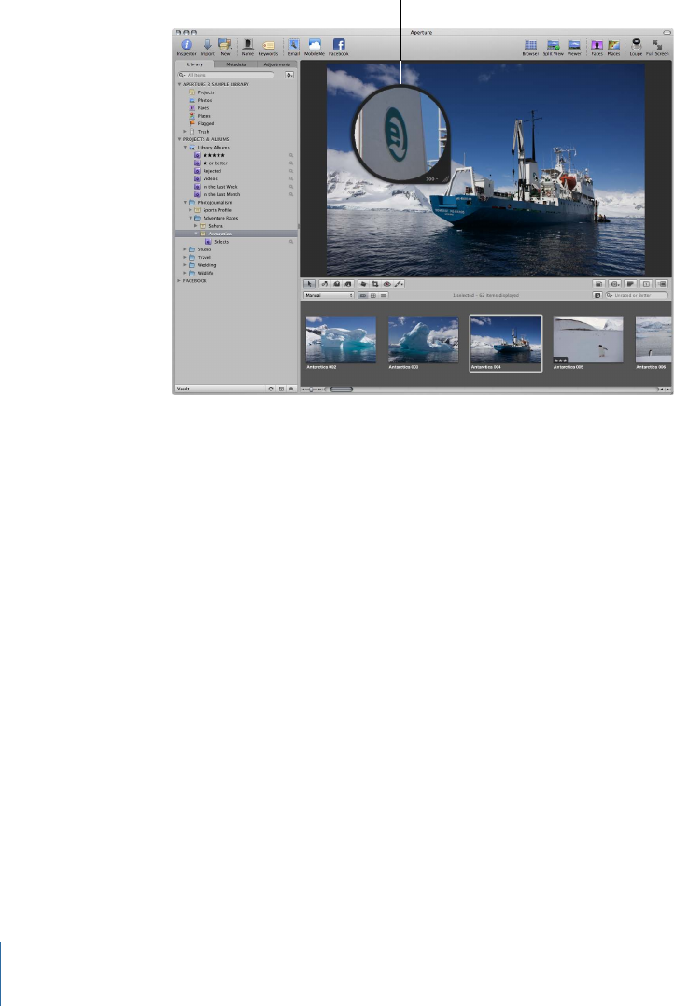Collapse the Aperture 3 Sample Library section
Screen dimensions: 674x1006
pyautogui.click(x=179, y=84)
